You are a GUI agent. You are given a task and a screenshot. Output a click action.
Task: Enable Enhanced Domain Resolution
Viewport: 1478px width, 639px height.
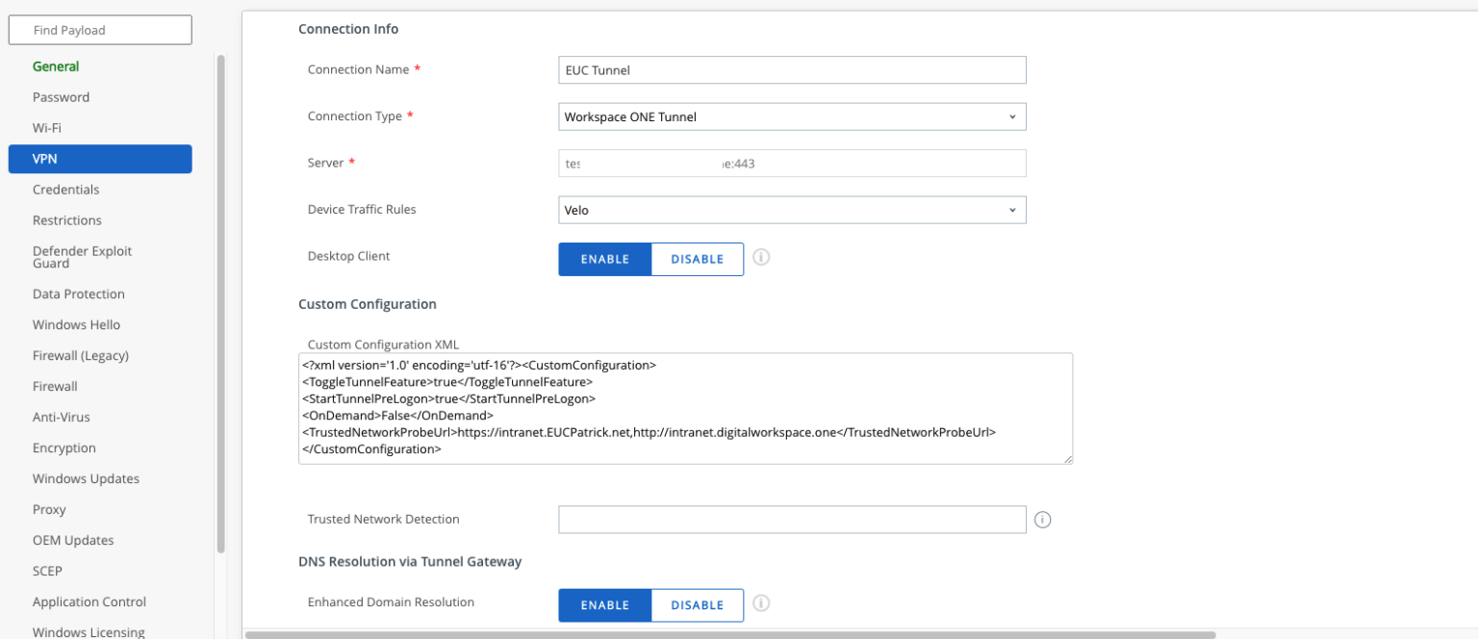[x=604, y=604]
